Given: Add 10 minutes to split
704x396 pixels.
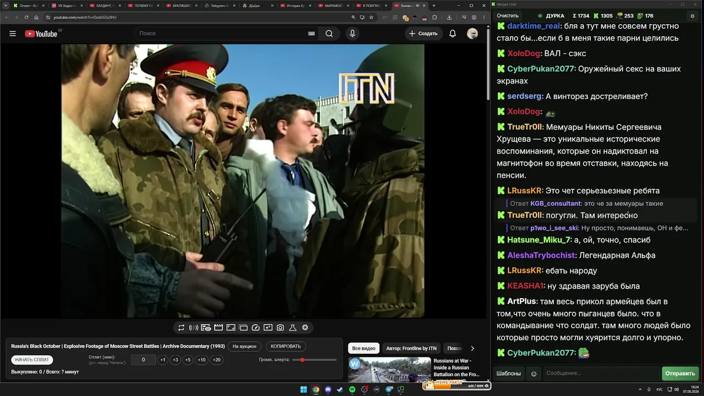Looking at the screenshot, I should (x=202, y=360).
